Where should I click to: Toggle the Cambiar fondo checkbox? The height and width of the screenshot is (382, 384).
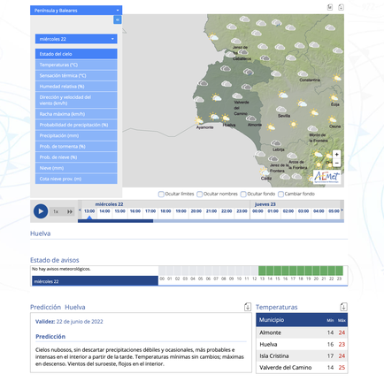pos(280,194)
